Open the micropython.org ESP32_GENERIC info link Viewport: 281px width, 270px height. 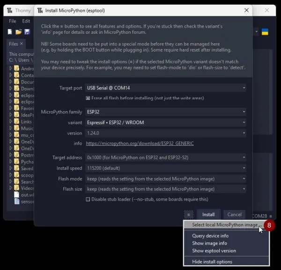point(140,143)
